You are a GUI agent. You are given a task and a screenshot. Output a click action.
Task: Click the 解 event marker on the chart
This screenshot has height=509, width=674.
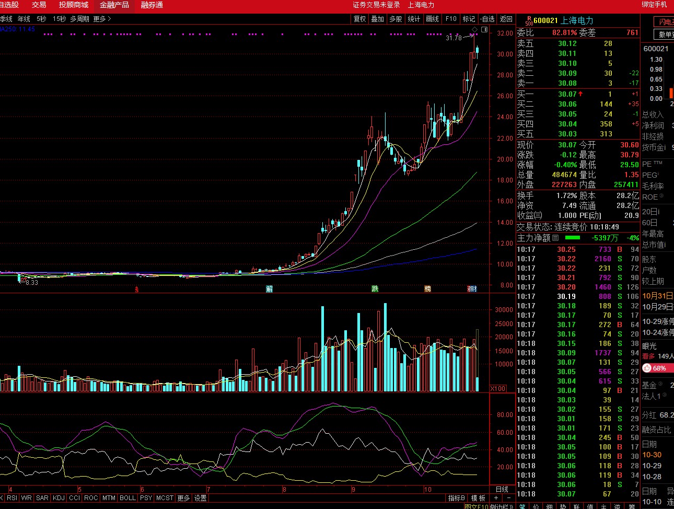click(270, 288)
